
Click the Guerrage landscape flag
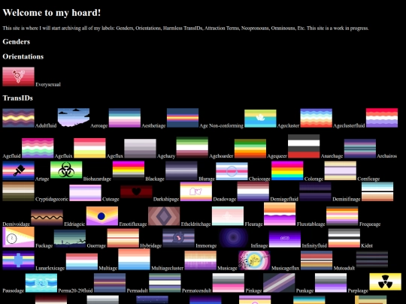70,239
